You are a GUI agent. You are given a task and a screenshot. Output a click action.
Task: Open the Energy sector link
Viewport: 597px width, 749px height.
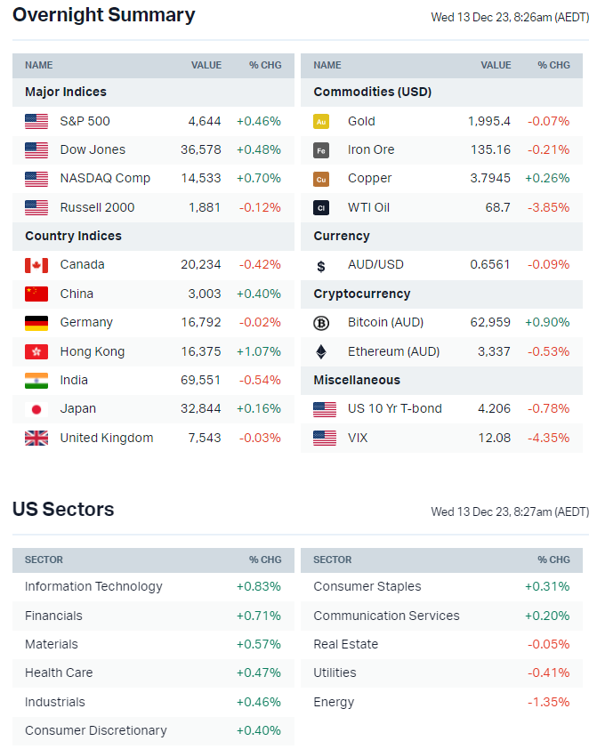335,702
